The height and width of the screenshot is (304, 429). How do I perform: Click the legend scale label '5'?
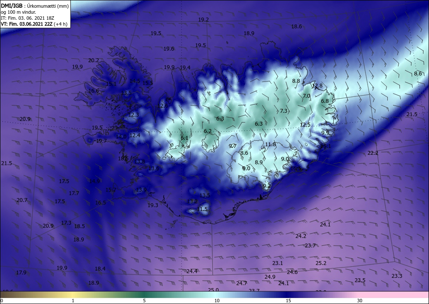pos(145,301)
